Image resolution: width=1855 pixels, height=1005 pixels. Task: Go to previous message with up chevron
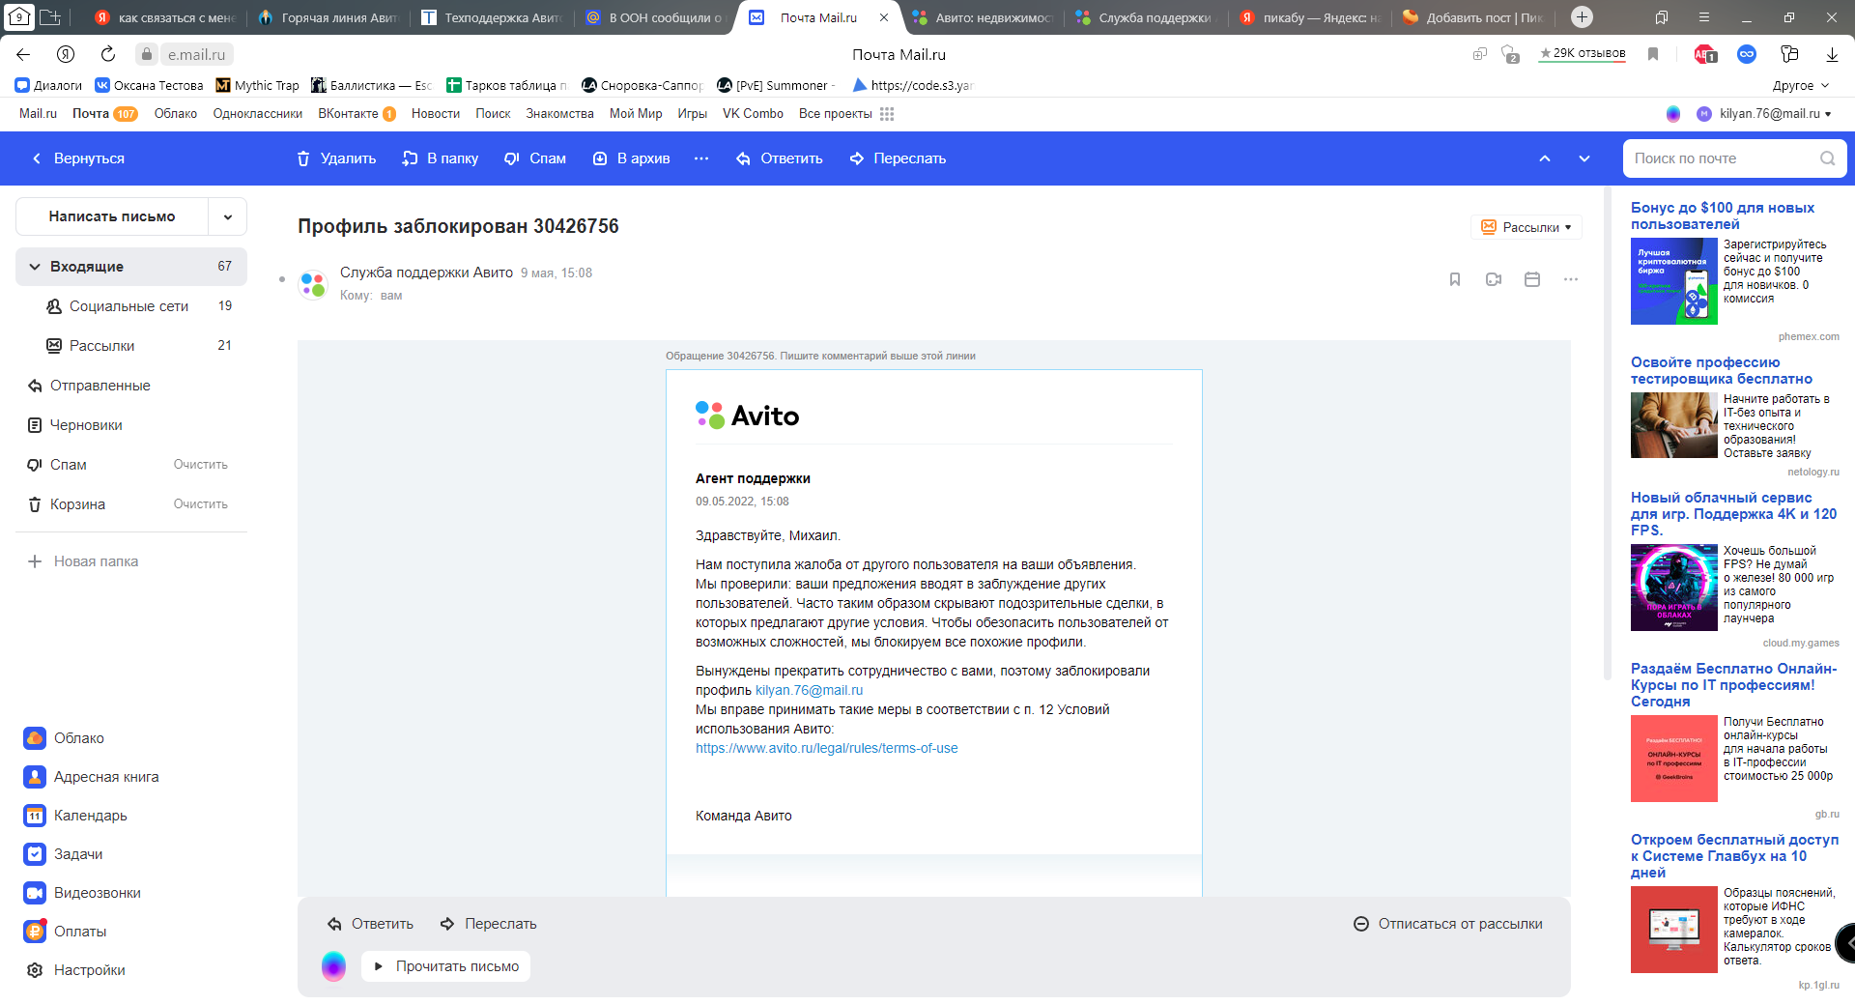point(1545,158)
